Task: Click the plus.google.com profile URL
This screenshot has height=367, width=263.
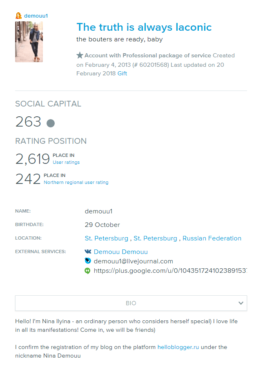Action: coord(170,271)
